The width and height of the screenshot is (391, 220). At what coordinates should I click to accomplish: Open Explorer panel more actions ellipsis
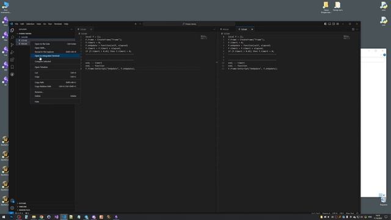71,29
